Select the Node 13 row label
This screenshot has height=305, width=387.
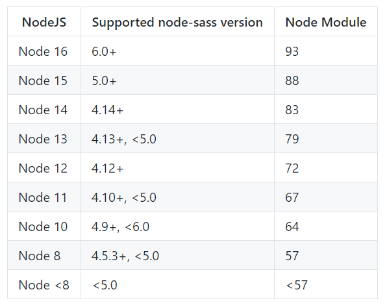[43, 139]
